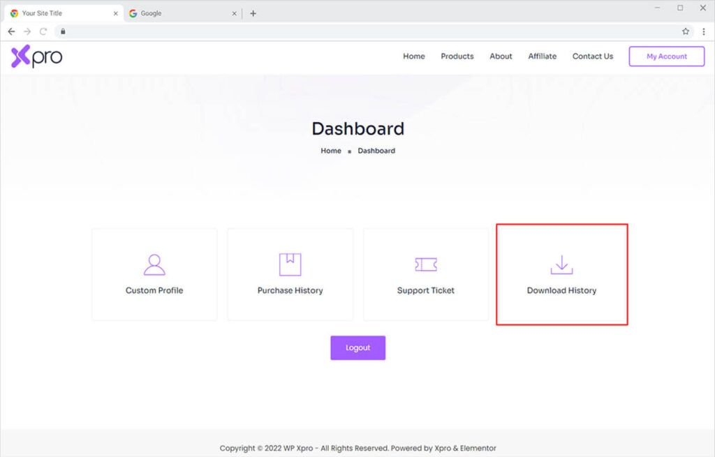This screenshot has height=457, width=715.
Task: Click the purple Logout button
Action: [x=357, y=347]
